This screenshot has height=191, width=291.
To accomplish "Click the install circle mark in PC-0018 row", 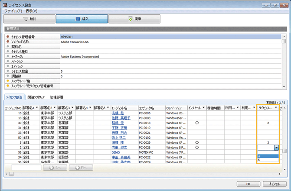I will (197, 123).
